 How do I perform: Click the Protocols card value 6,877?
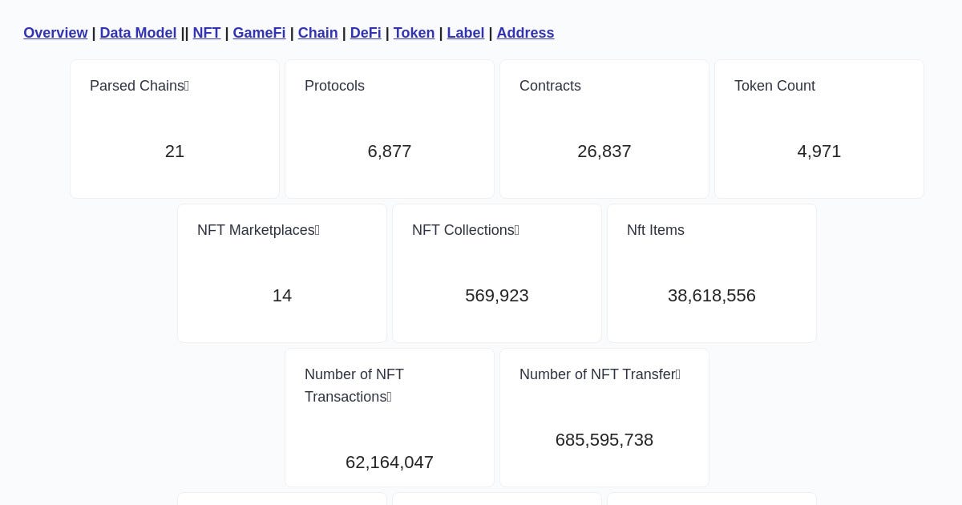coord(390,151)
